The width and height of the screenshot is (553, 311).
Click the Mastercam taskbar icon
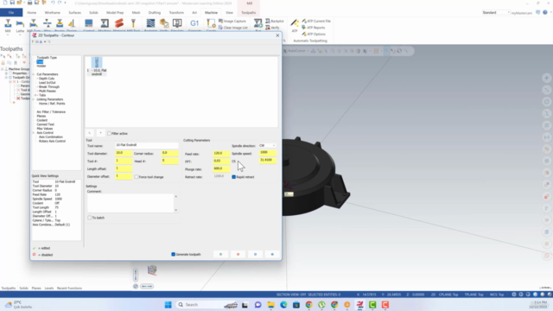click(359, 305)
